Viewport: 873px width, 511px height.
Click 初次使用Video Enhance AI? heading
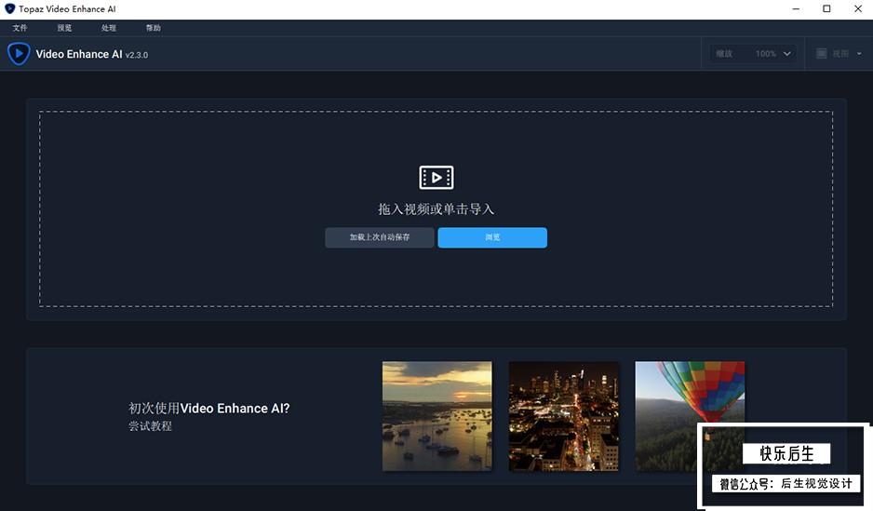(208, 408)
